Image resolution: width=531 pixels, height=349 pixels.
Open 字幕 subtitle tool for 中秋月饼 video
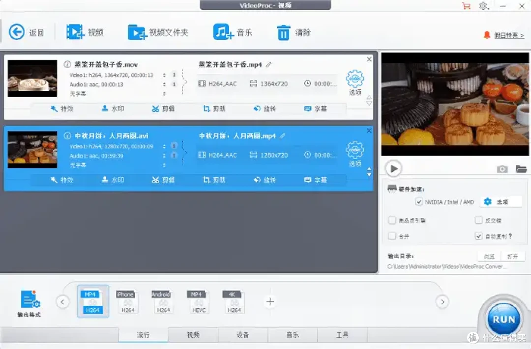click(315, 180)
